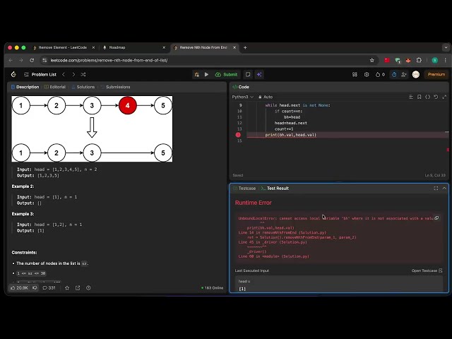This screenshot has width=452, height=339.
Task: Format code using editor format icon
Action: point(411,97)
